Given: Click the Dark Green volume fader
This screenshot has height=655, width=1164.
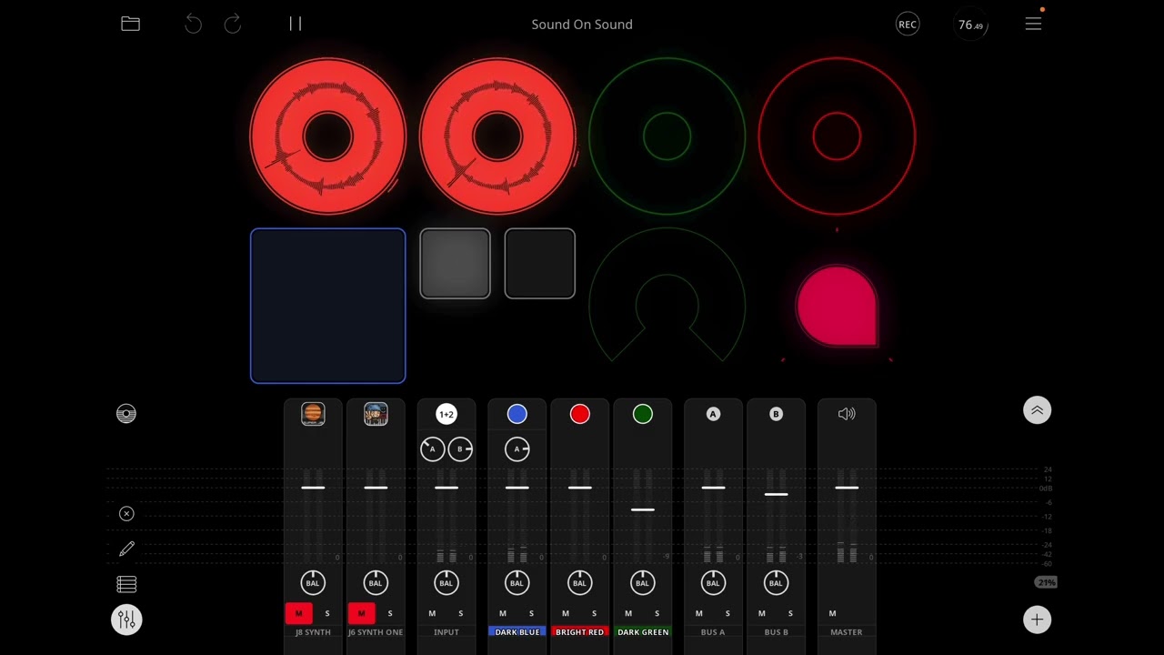Looking at the screenshot, I should coord(643,509).
